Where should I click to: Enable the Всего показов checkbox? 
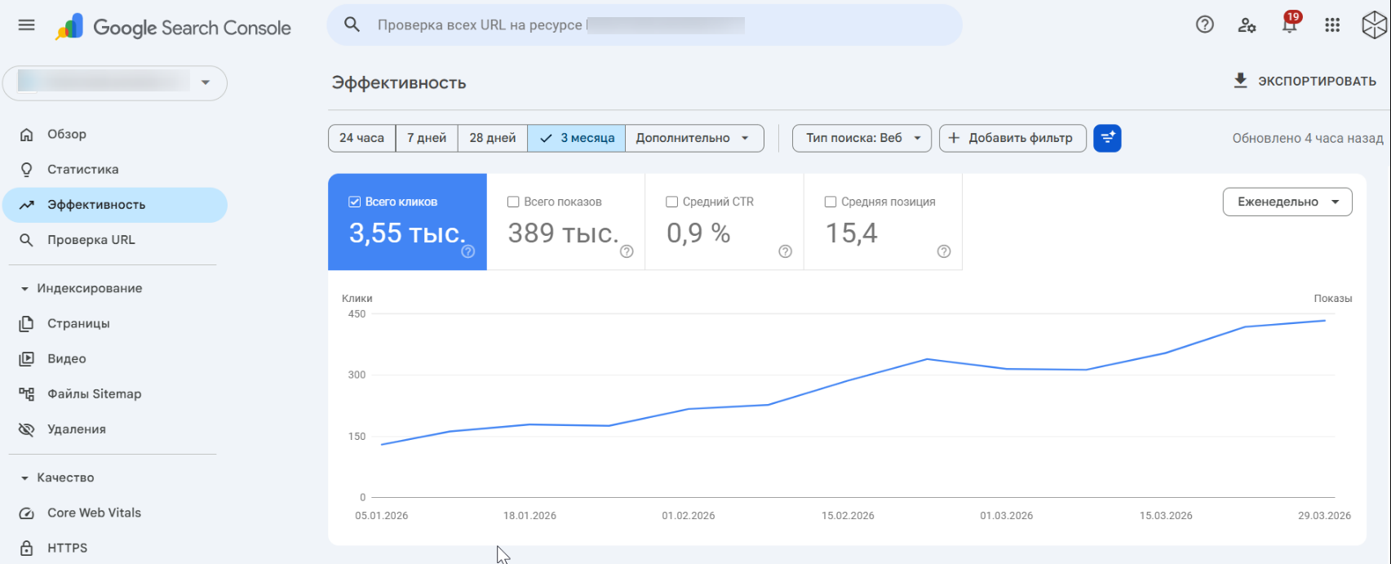click(513, 202)
